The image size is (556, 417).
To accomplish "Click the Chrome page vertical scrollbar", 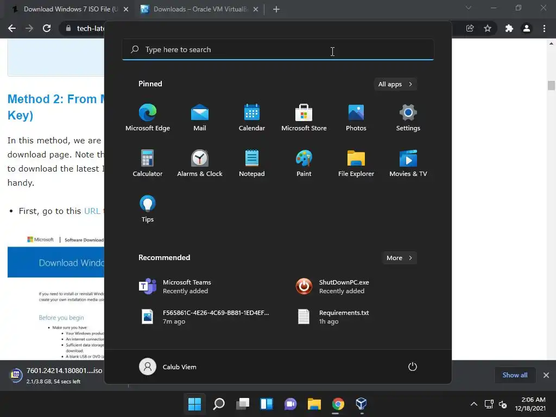I will [x=551, y=85].
